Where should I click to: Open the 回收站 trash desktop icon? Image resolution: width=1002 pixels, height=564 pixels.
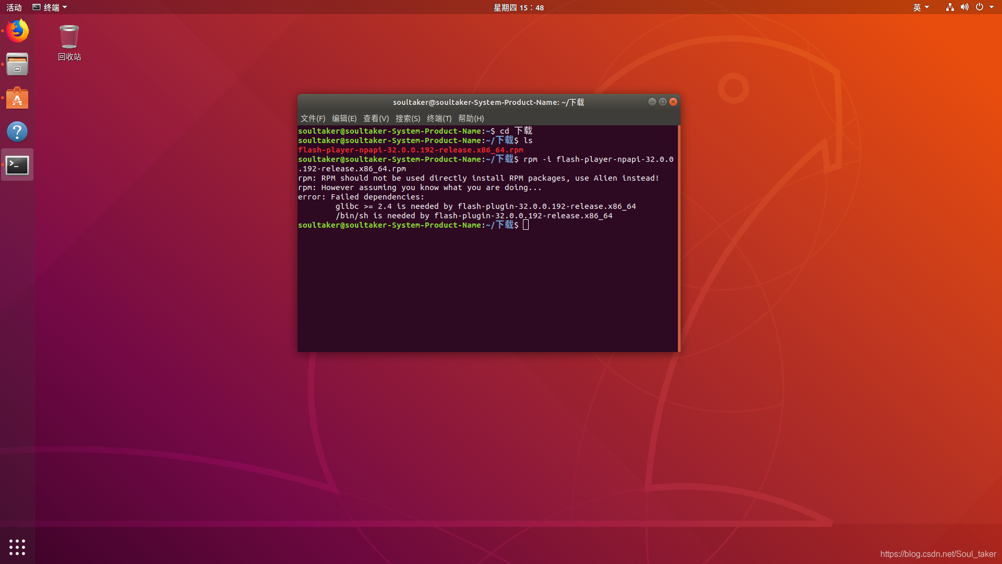[x=69, y=43]
